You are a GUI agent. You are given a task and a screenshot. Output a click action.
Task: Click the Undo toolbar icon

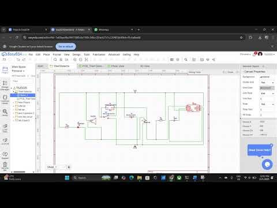coord(18,60)
